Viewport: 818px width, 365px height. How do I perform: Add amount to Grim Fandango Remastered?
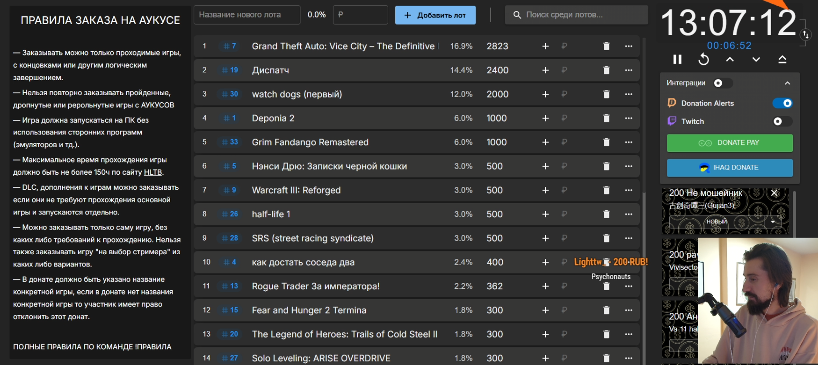tap(545, 142)
